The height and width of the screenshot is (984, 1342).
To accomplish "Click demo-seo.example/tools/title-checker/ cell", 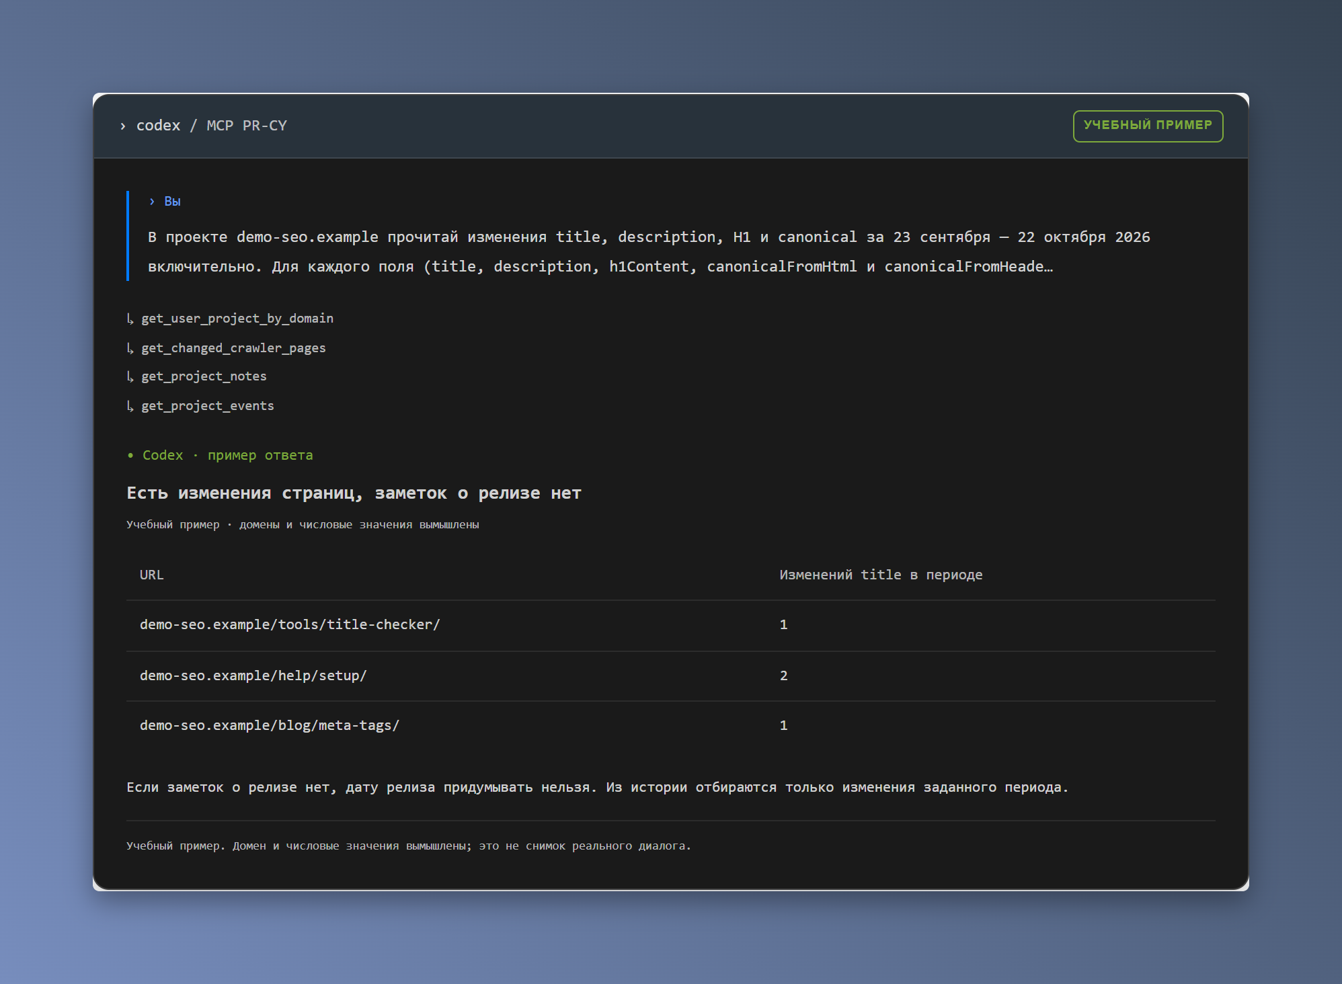I will pos(290,624).
